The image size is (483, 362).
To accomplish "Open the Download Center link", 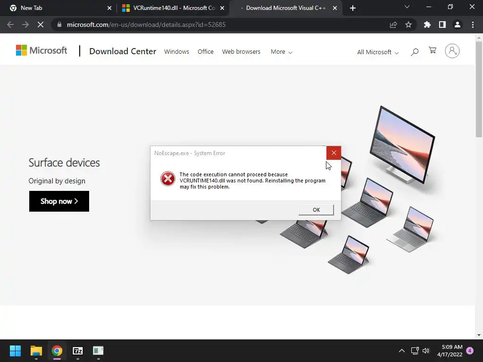I will [123, 51].
